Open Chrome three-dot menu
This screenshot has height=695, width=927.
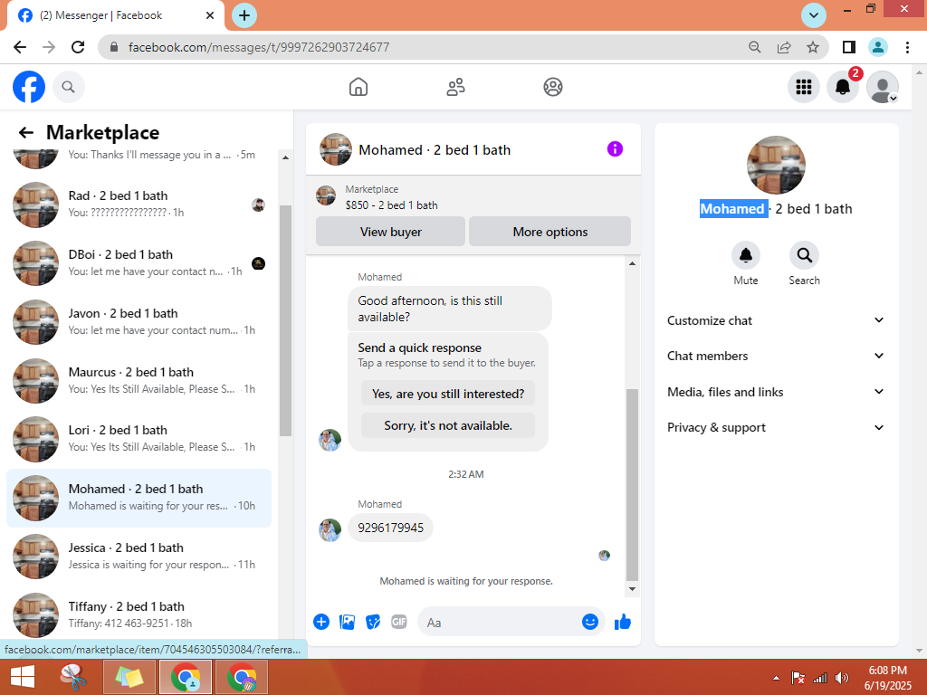tap(907, 47)
